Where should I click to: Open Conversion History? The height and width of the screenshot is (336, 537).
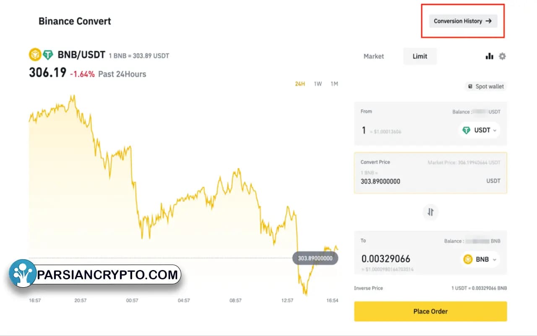pyautogui.click(x=463, y=21)
